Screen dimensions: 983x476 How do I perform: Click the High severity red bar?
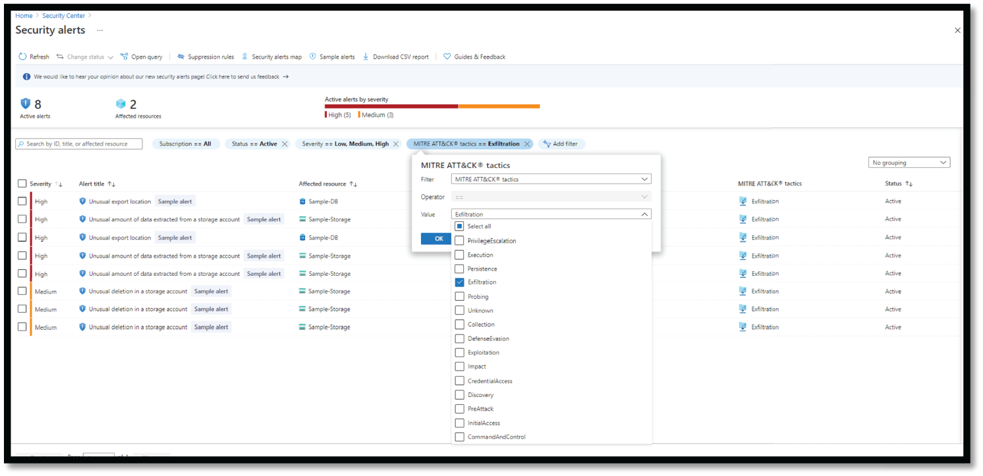tap(391, 106)
